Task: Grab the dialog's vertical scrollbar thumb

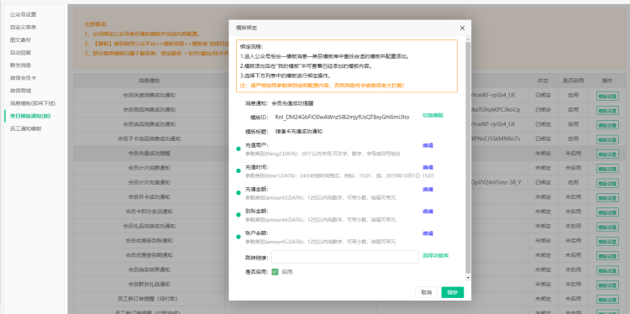Action: pyautogui.click(x=468, y=157)
